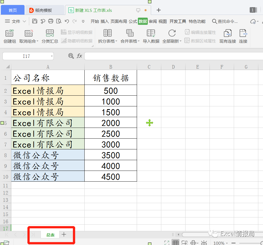Open the 开发工具 ribbon tab

[178, 21]
